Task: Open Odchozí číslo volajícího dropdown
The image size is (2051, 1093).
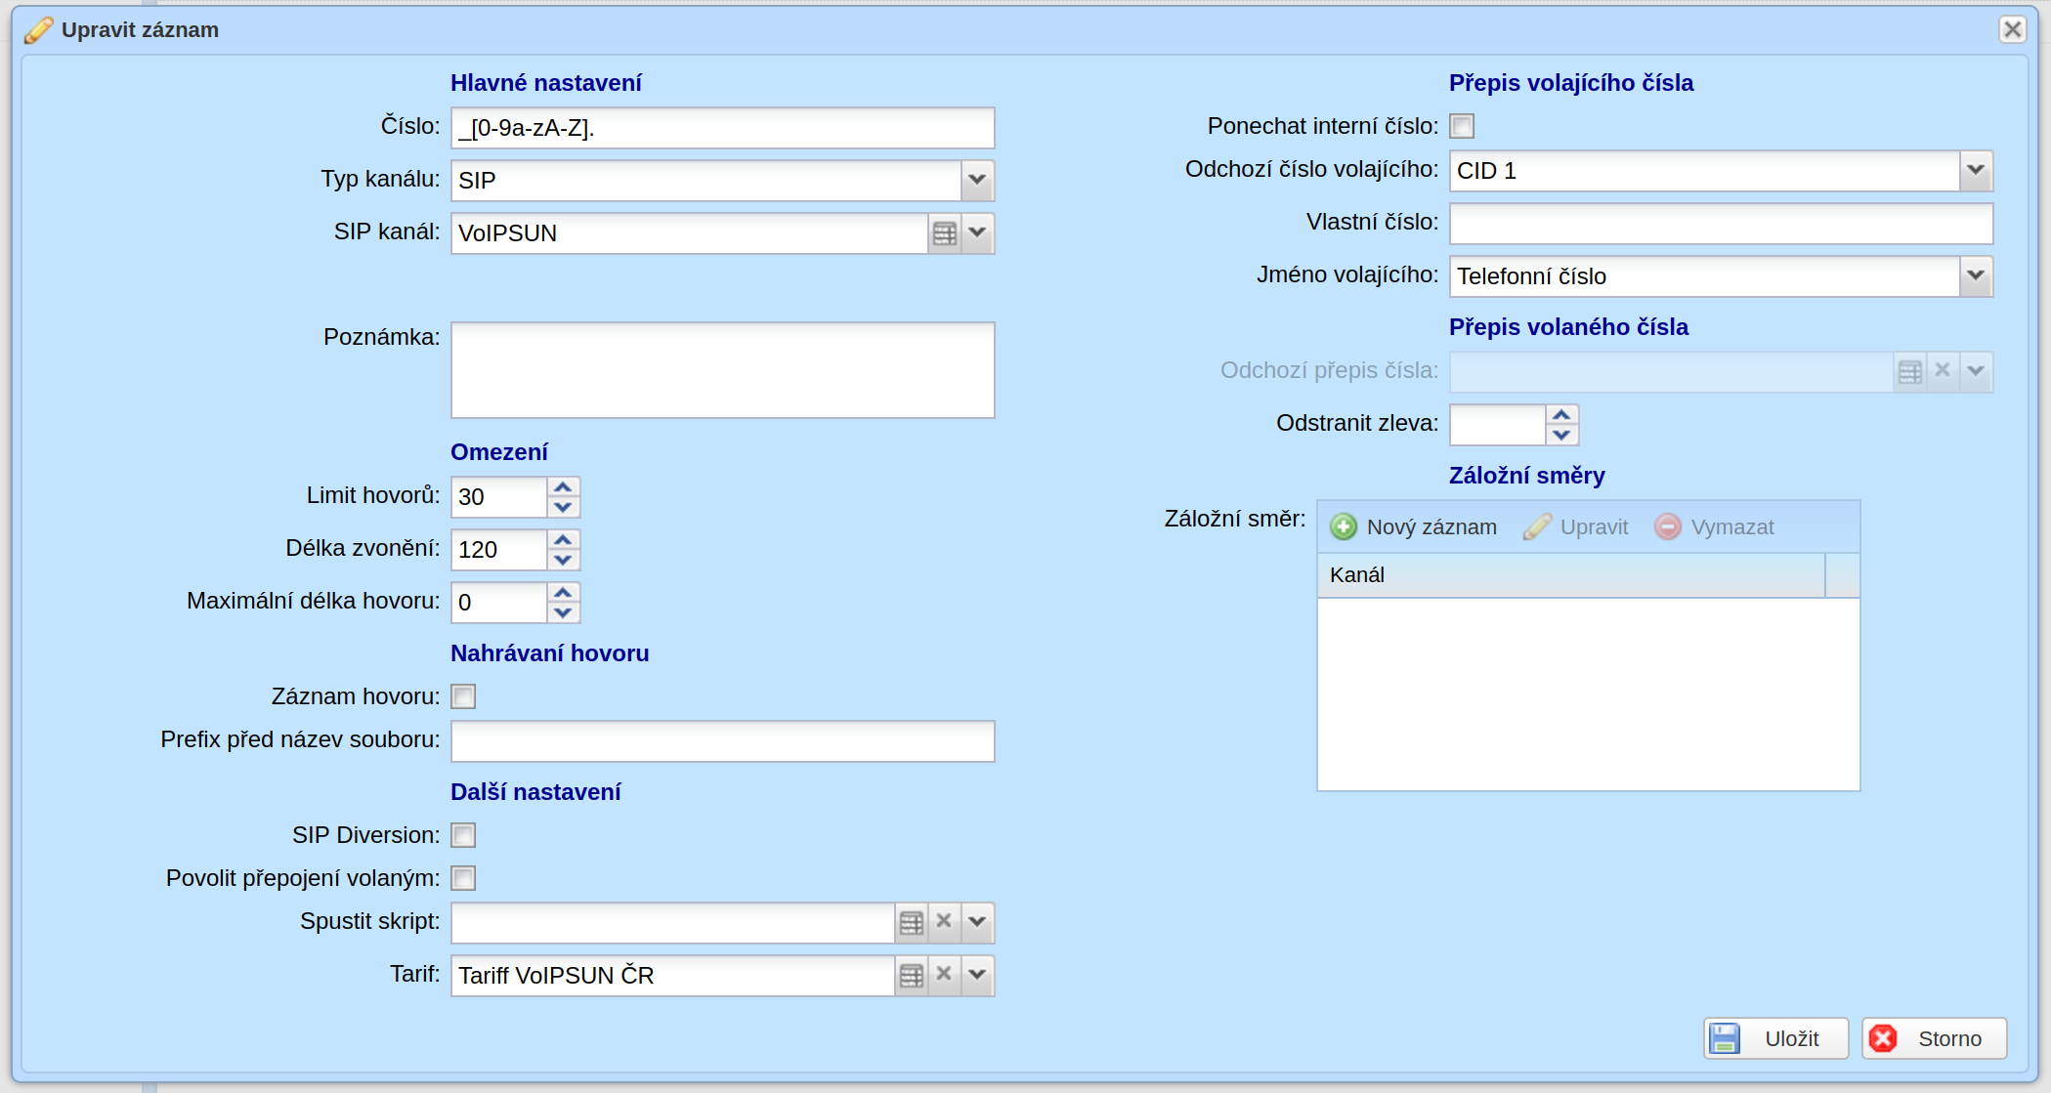Action: coord(1976,171)
